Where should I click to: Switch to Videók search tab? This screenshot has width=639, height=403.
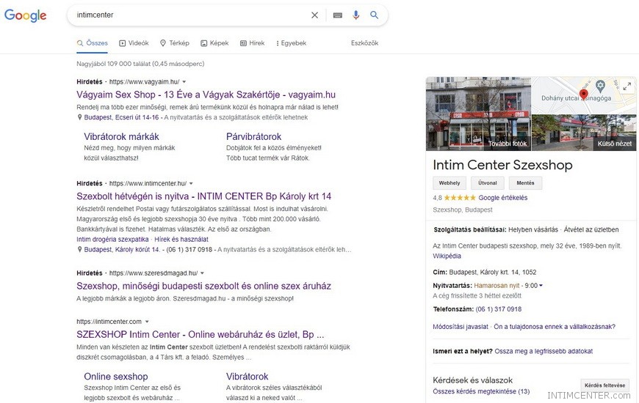click(134, 43)
